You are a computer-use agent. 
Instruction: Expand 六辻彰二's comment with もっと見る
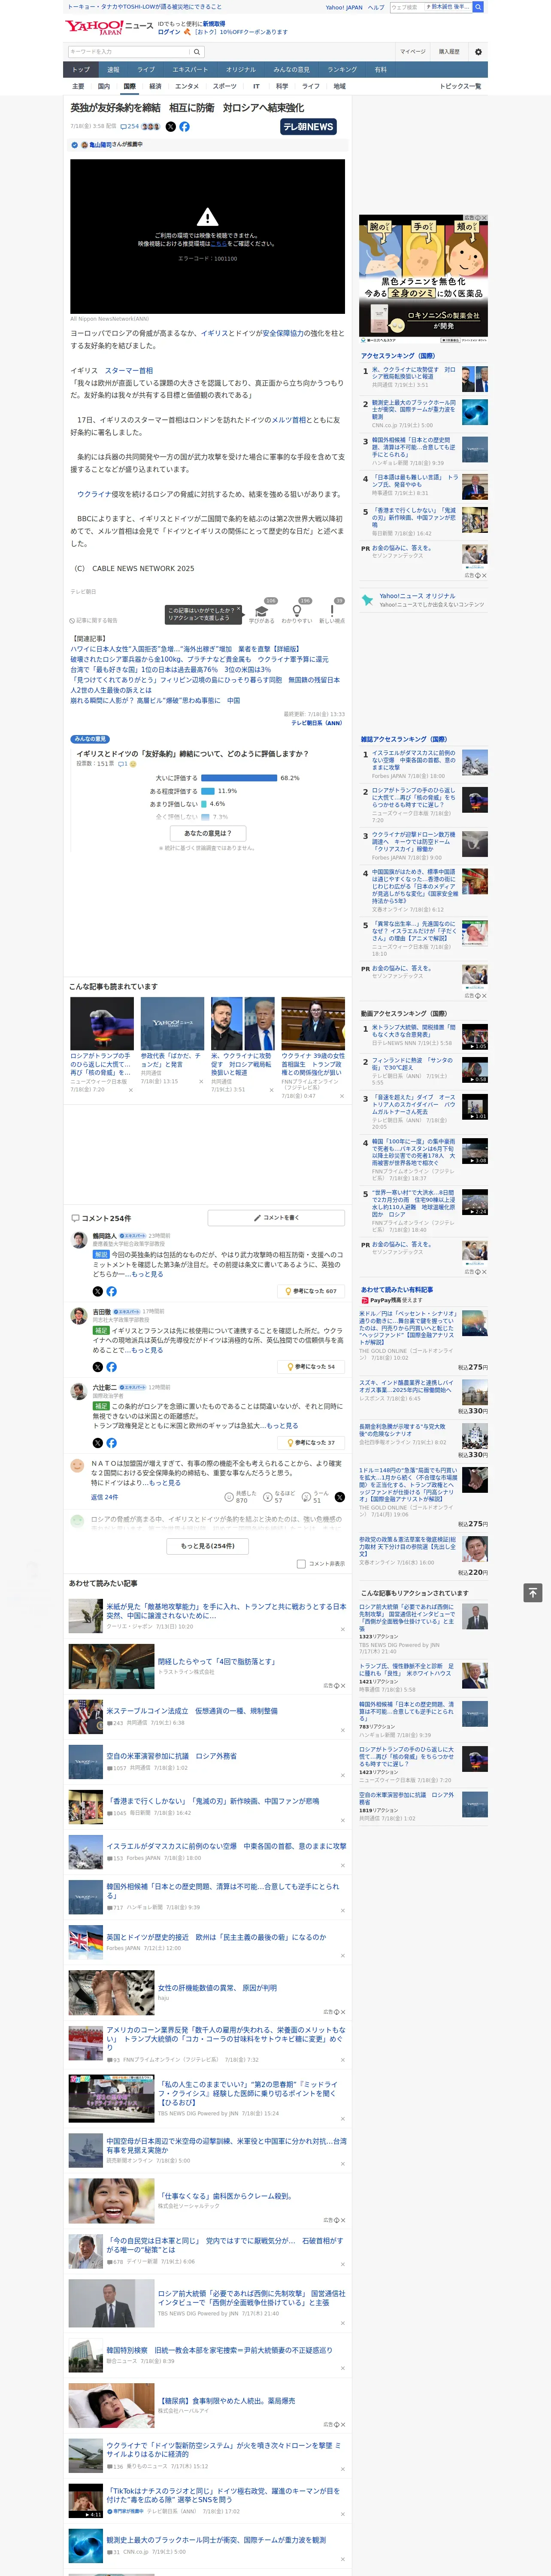point(281,1426)
